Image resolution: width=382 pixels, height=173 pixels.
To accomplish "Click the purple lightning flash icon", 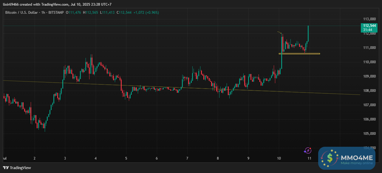I will pos(308,151).
